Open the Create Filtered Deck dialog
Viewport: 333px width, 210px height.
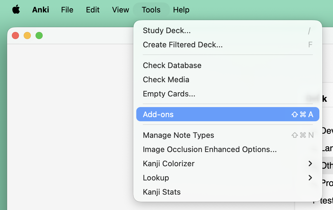point(183,45)
